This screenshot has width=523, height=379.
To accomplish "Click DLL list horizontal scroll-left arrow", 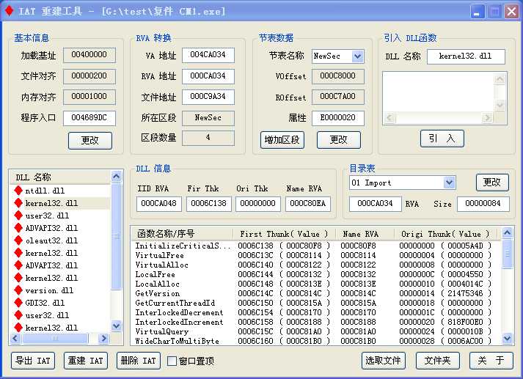I will pos(15,339).
